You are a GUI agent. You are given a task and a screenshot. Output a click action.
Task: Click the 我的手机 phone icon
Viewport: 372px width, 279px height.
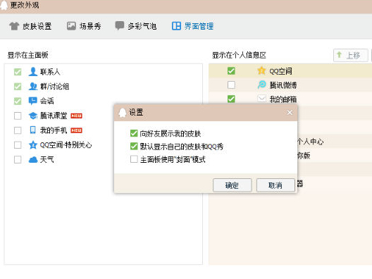[32, 130]
